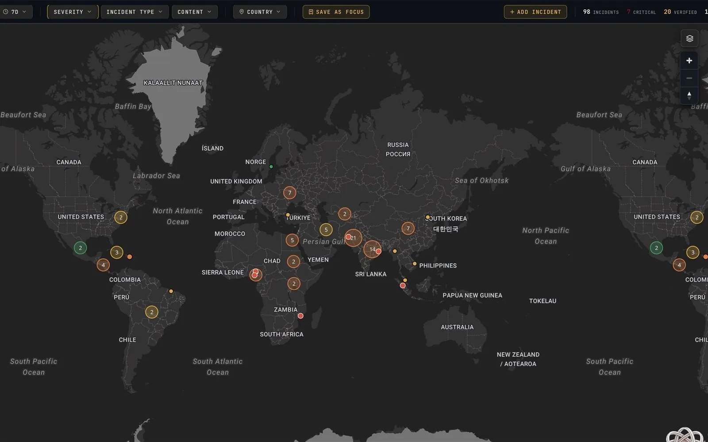The width and height of the screenshot is (708, 442).
Task: Expand the INCIDENT TYPE filter
Action: (x=135, y=12)
